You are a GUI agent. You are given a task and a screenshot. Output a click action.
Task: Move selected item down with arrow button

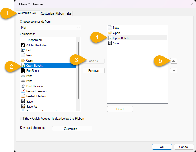[x=174, y=71]
